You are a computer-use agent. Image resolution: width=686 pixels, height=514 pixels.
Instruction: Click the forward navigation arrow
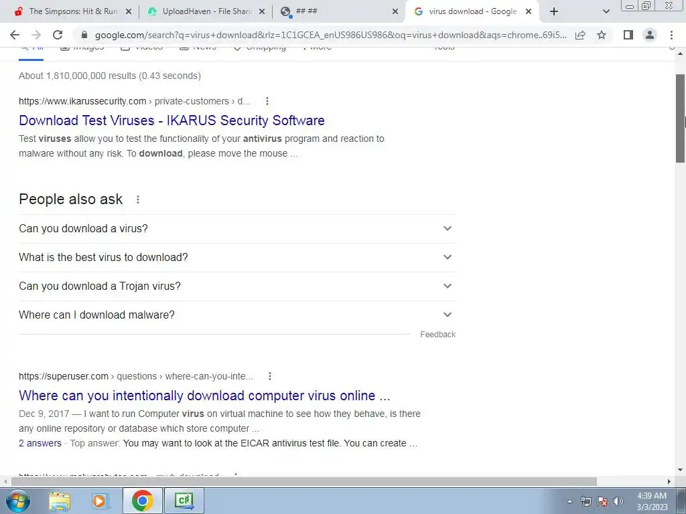coord(36,35)
